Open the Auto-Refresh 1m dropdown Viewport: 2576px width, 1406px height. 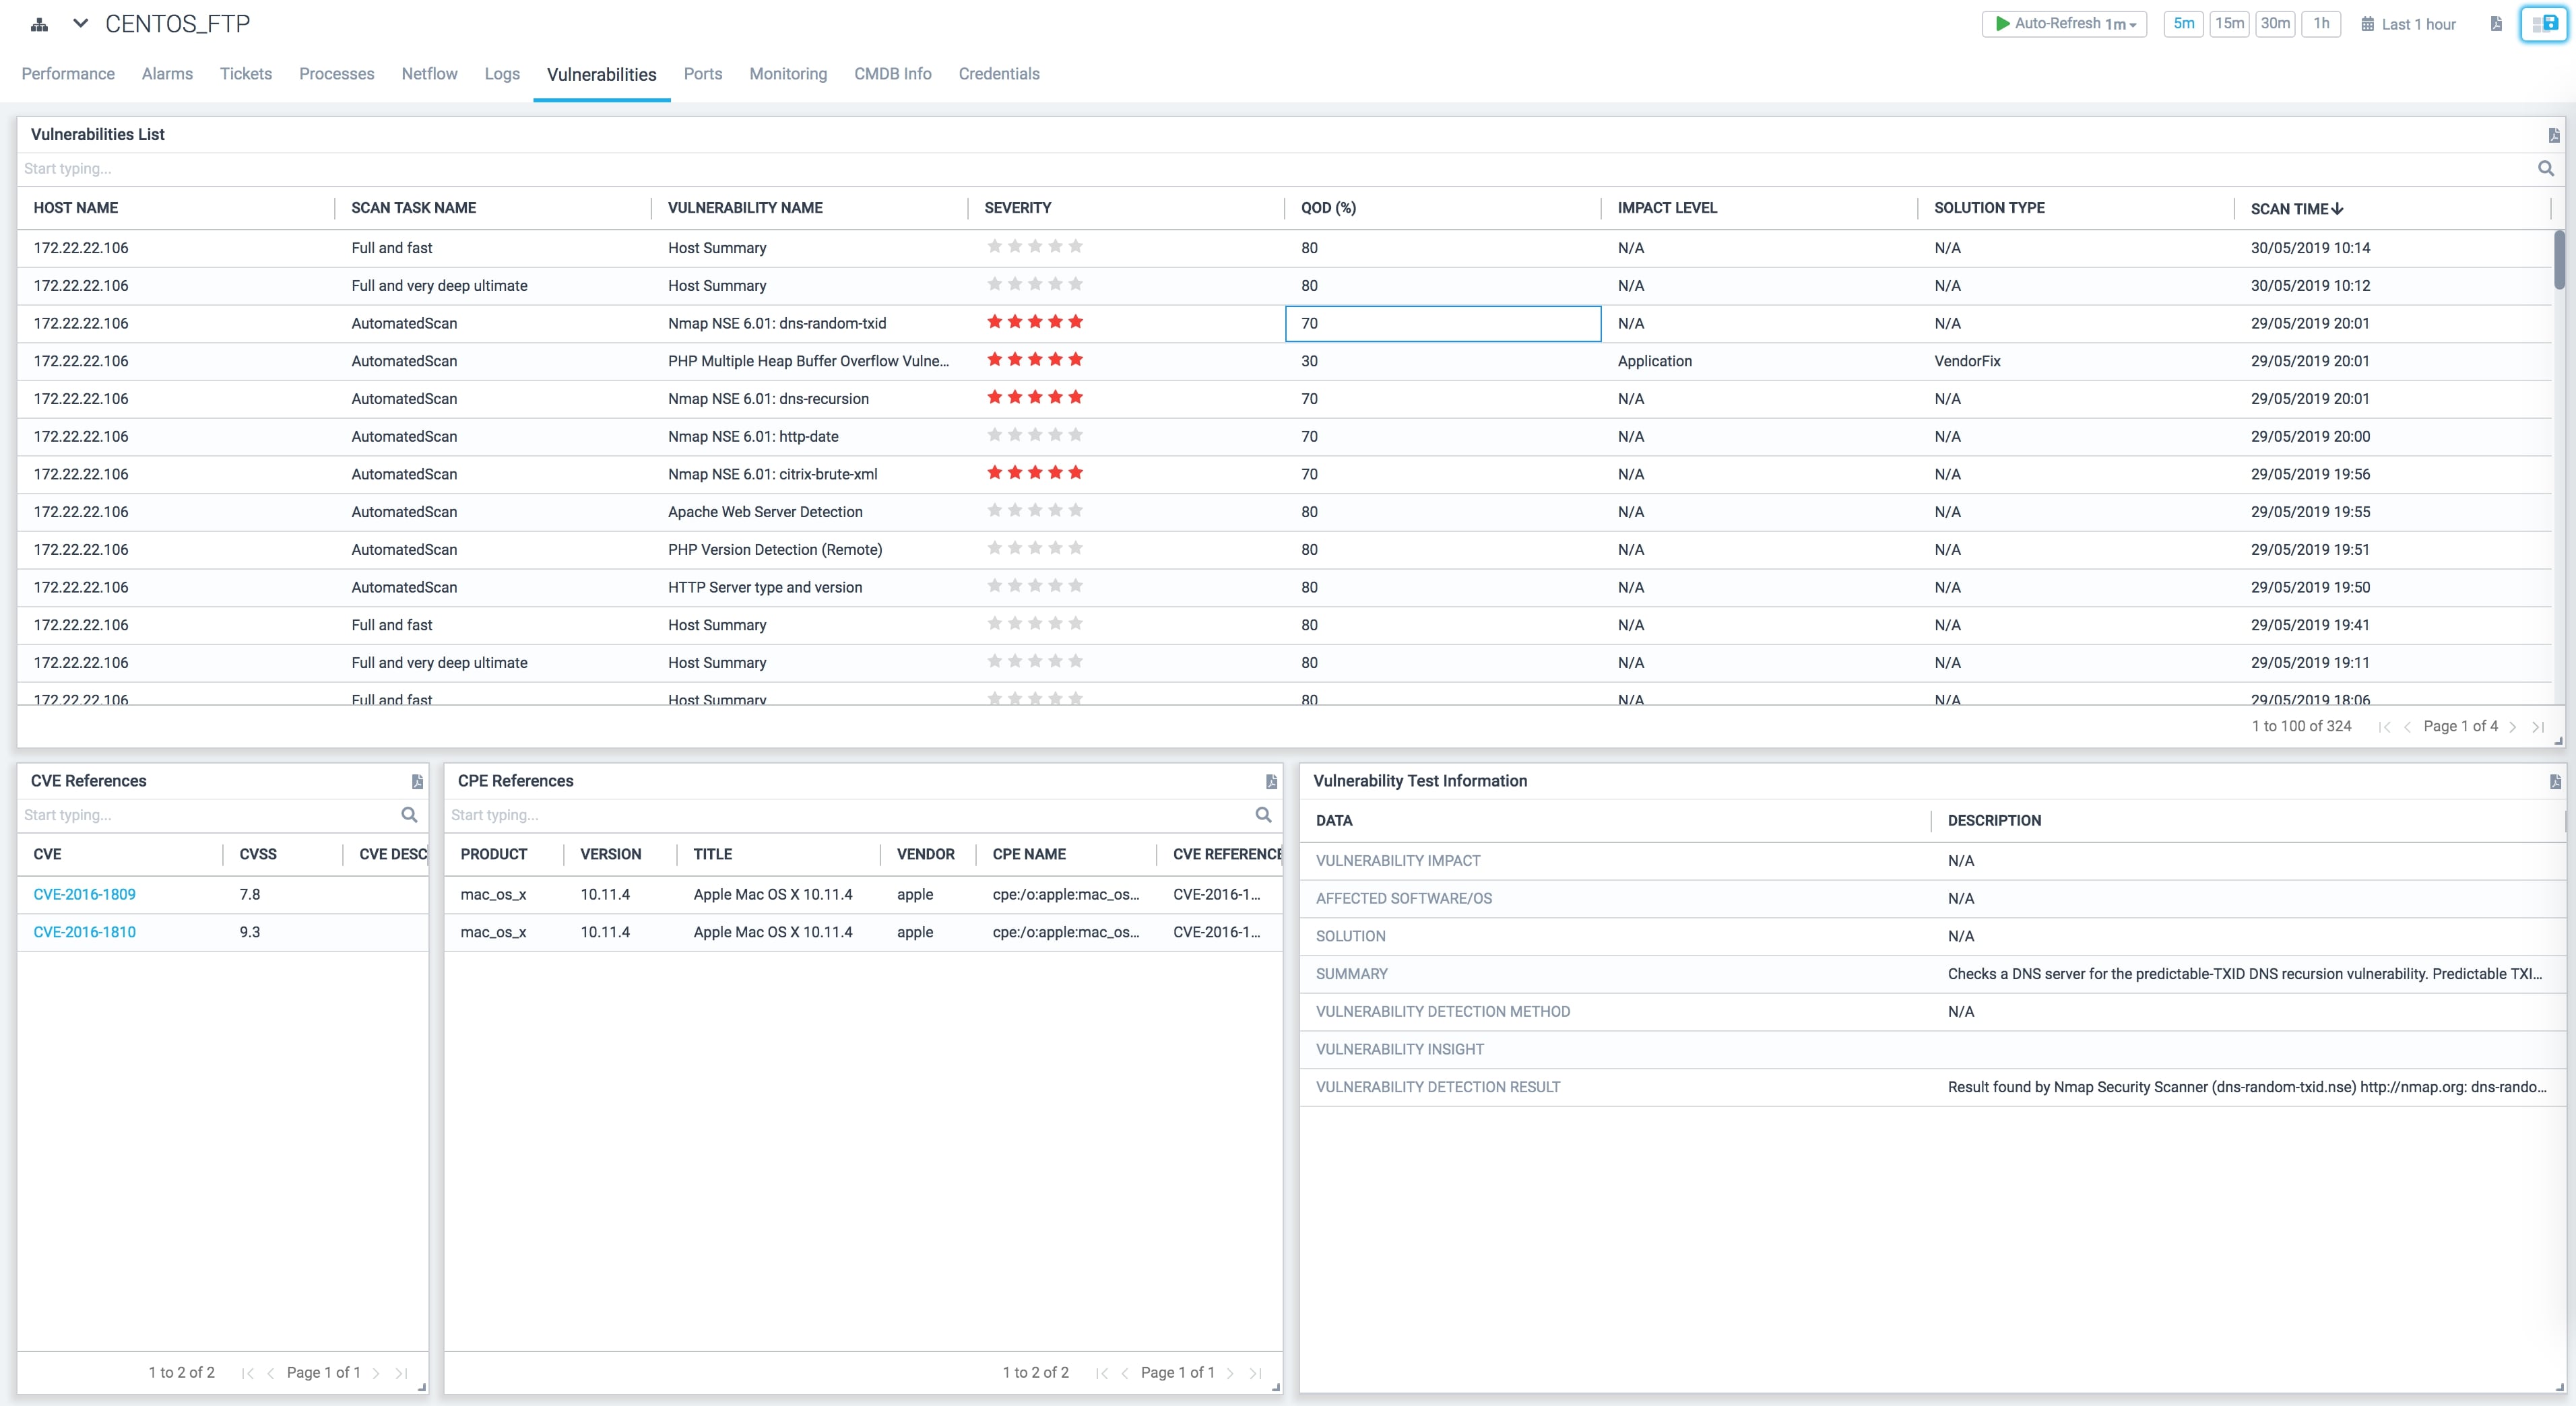coord(2064,24)
